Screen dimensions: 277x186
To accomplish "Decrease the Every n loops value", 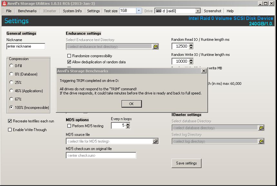I will click(x=128, y=127).
